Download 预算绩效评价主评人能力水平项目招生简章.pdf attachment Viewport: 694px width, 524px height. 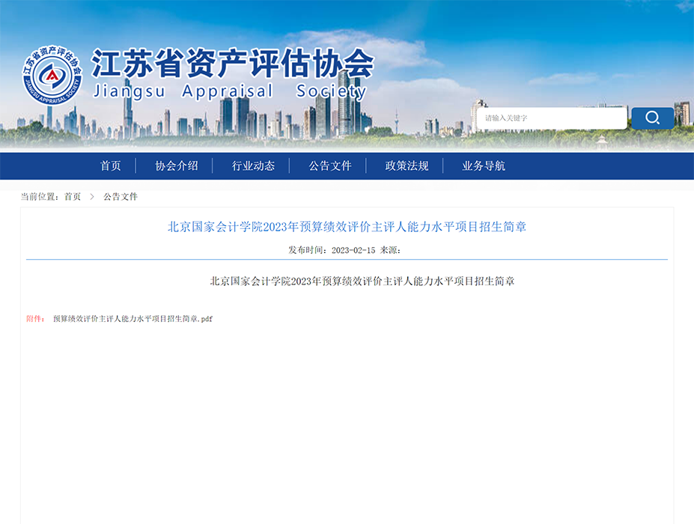click(x=133, y=319)
